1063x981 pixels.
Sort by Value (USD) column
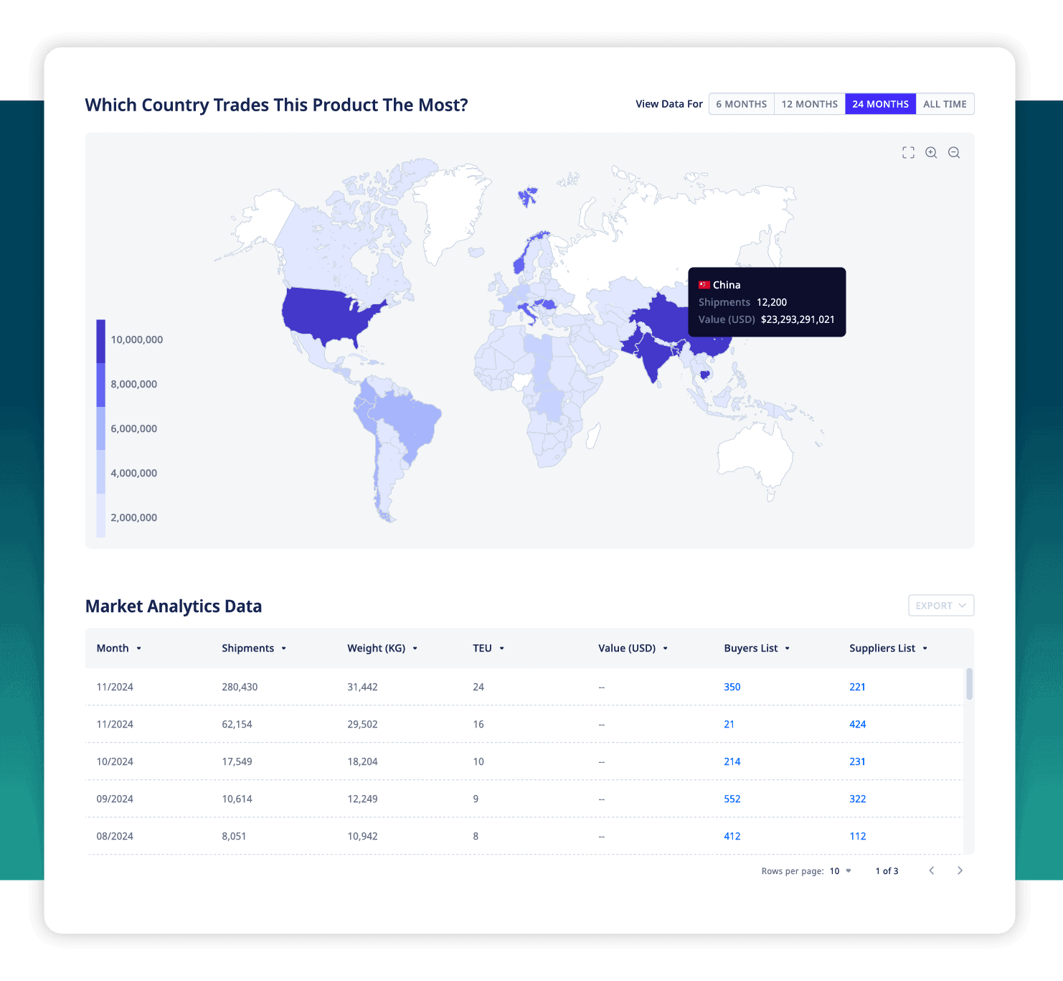tap(633, 648)
